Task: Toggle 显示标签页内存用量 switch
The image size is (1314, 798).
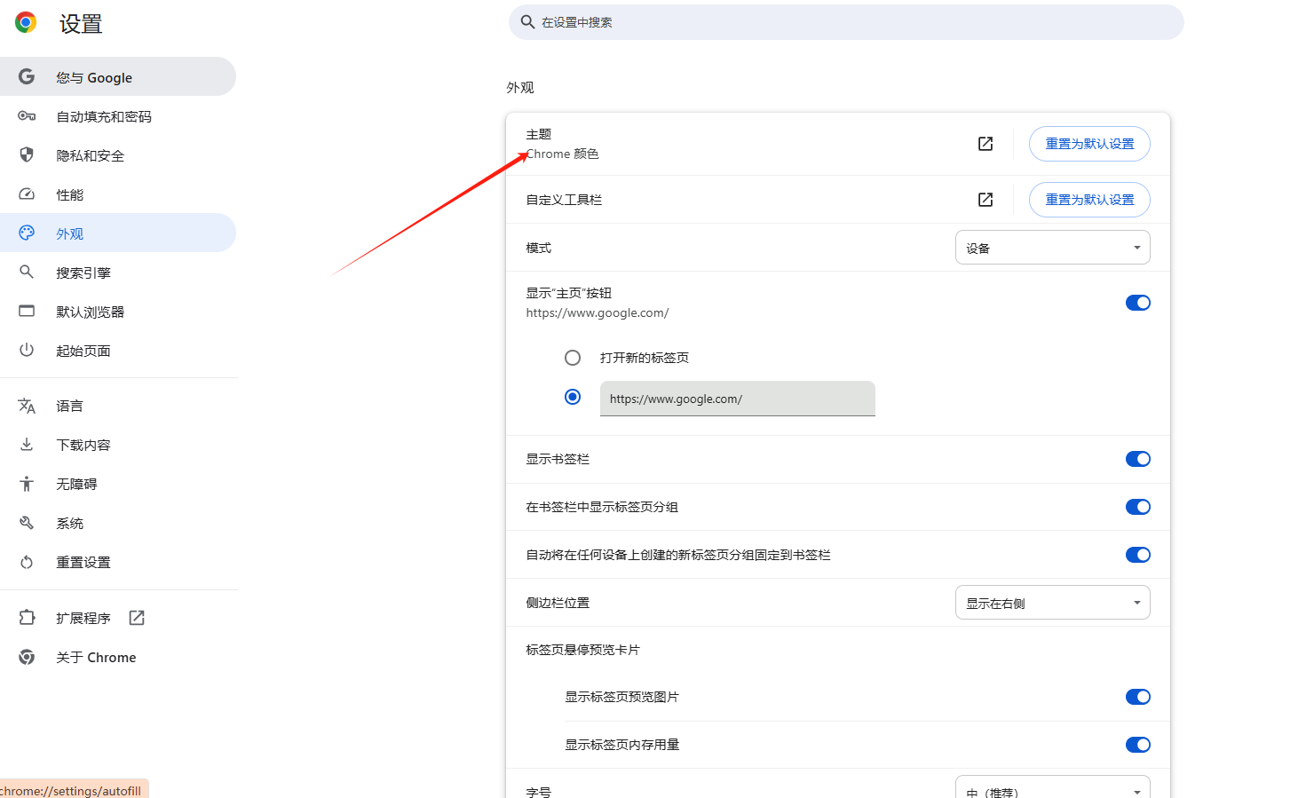Action: tap(1138, 745)
